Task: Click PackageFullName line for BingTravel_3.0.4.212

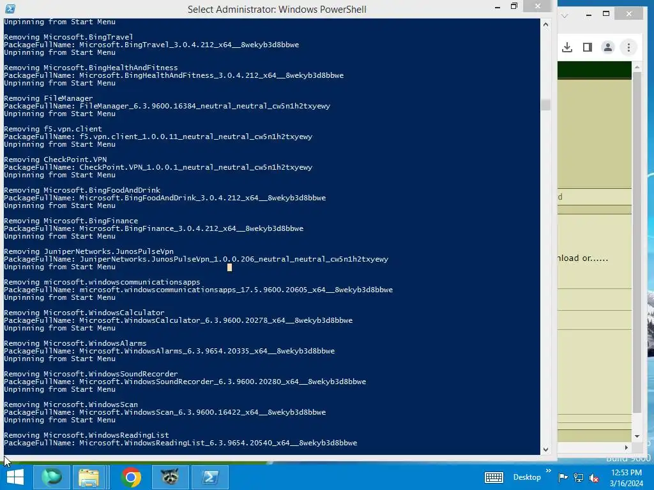Action: (151, 45)
